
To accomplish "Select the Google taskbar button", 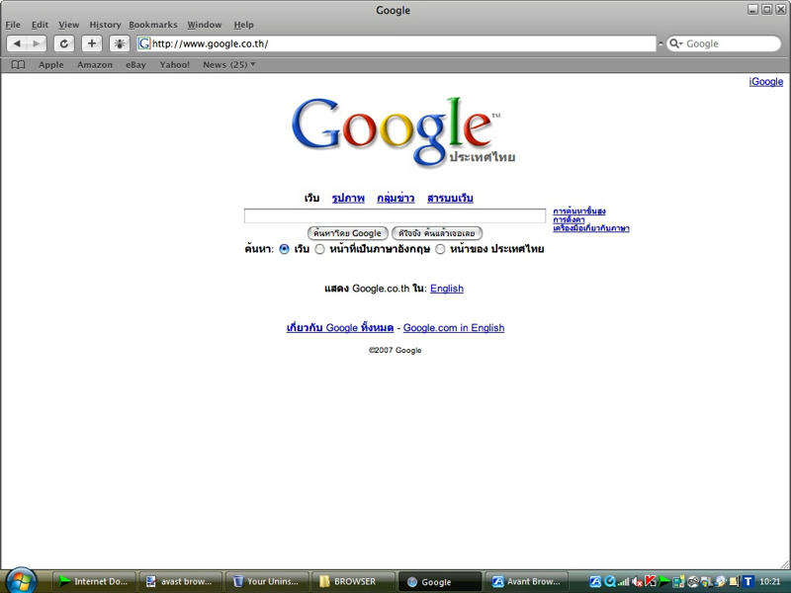I will point(440,582).
